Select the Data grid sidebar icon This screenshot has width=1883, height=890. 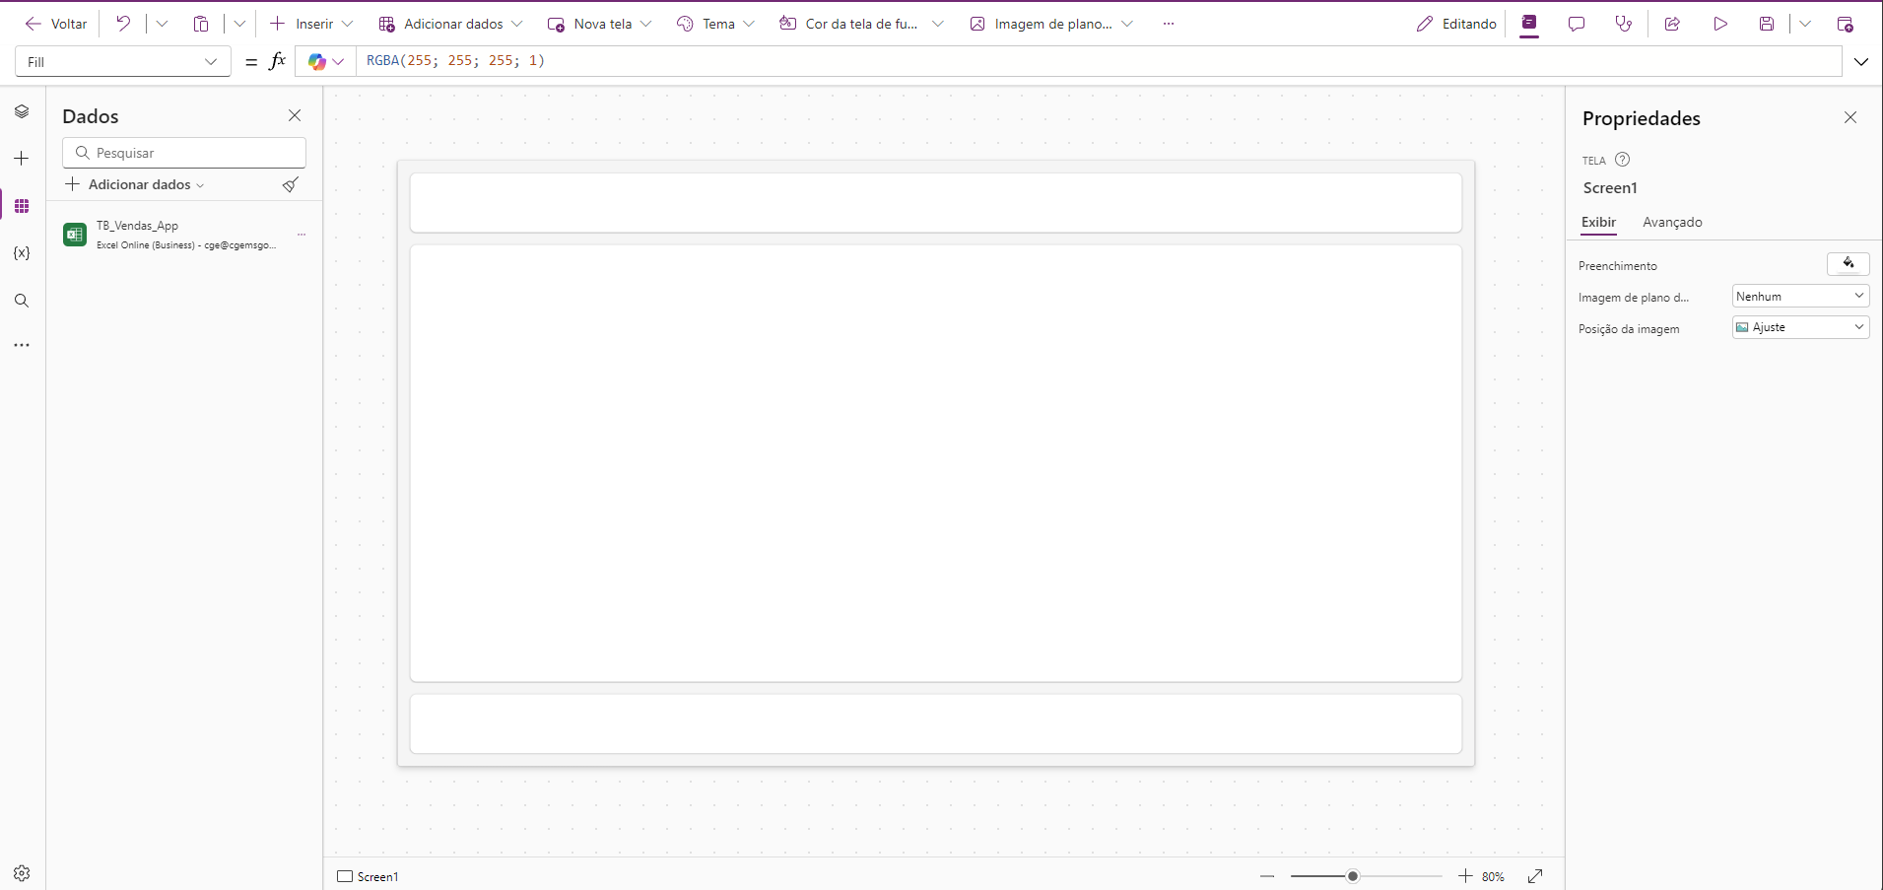22,206
